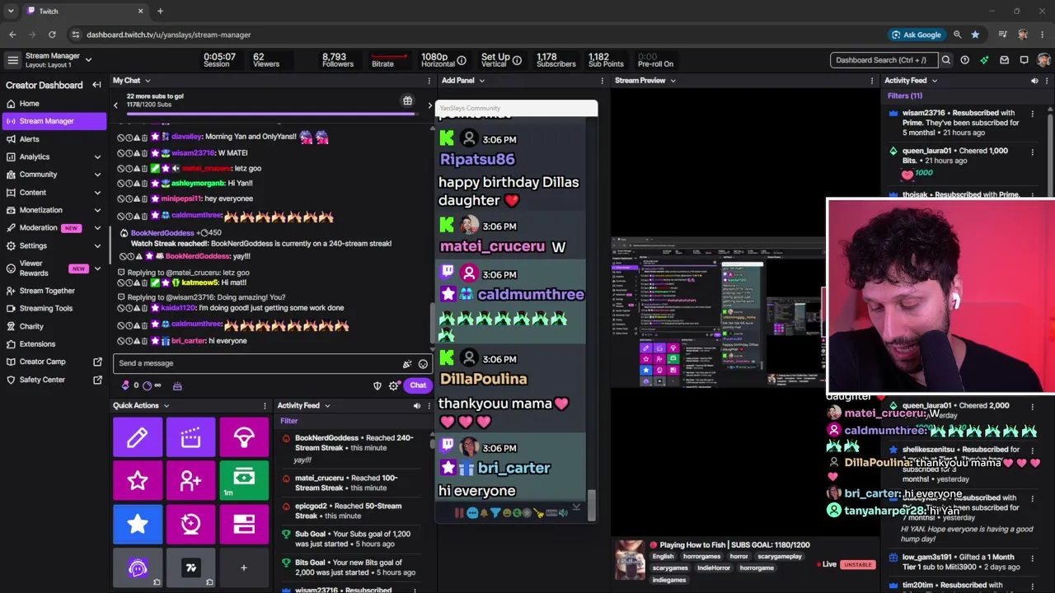Expand the Monetization sidebar section
1055x593 pixels.
point(97,210)
